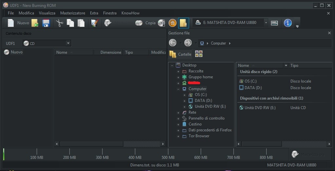Select Dati precedenti di Firefox folder
Image resolution: width=335 pixels, height=171 pixels.
point(210,130)
